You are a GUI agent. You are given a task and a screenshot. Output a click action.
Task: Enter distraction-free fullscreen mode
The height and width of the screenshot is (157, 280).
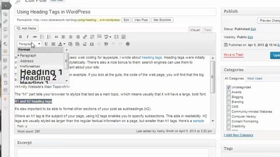point(116,37)
